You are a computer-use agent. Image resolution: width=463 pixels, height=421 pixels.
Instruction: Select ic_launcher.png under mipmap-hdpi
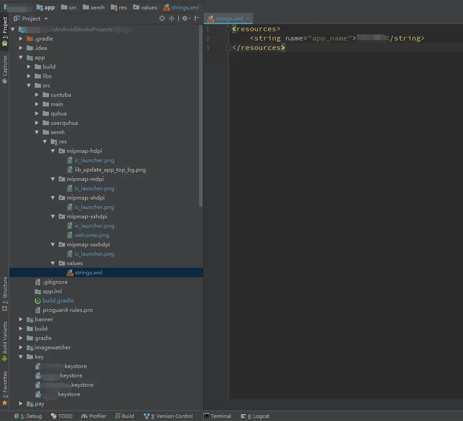click(94, 160)
